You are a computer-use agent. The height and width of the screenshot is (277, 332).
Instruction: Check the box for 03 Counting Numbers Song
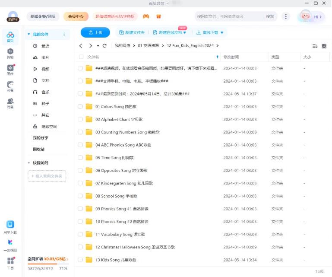pos(80,132)
